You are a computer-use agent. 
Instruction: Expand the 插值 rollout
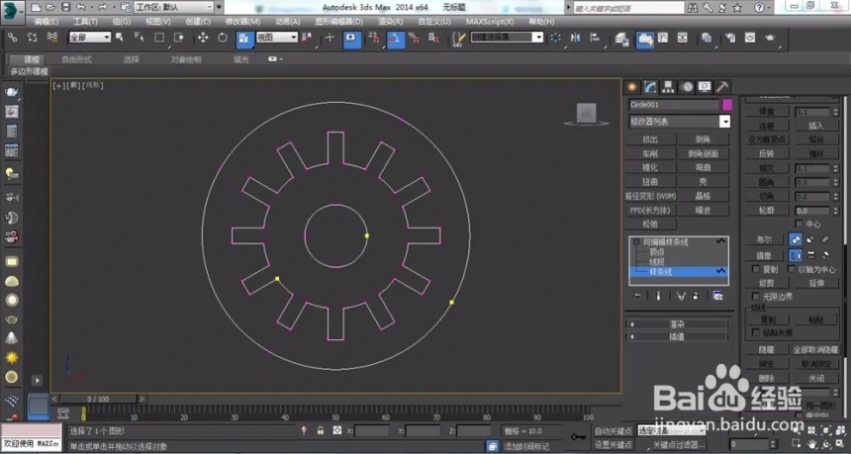(x=677, y=337)
